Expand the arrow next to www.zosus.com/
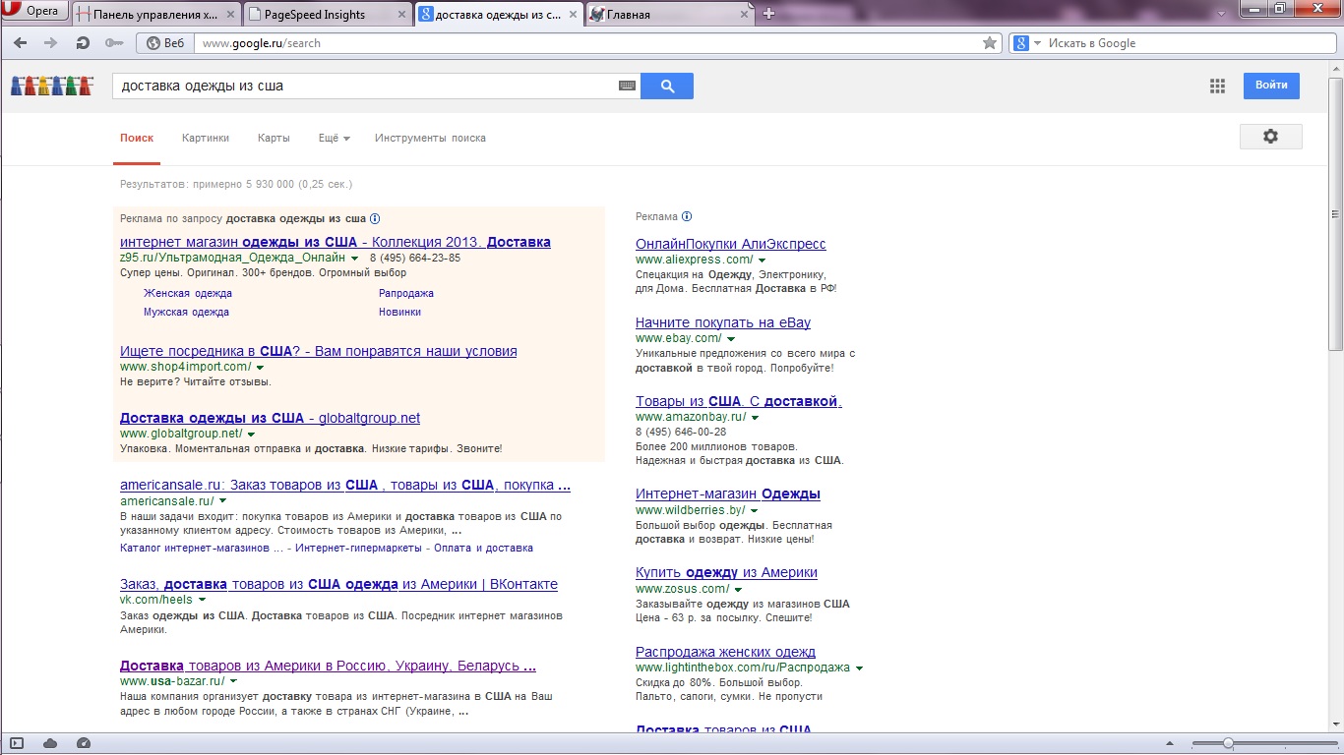This screenshot has height=755, width=1344. click(738, 590)
